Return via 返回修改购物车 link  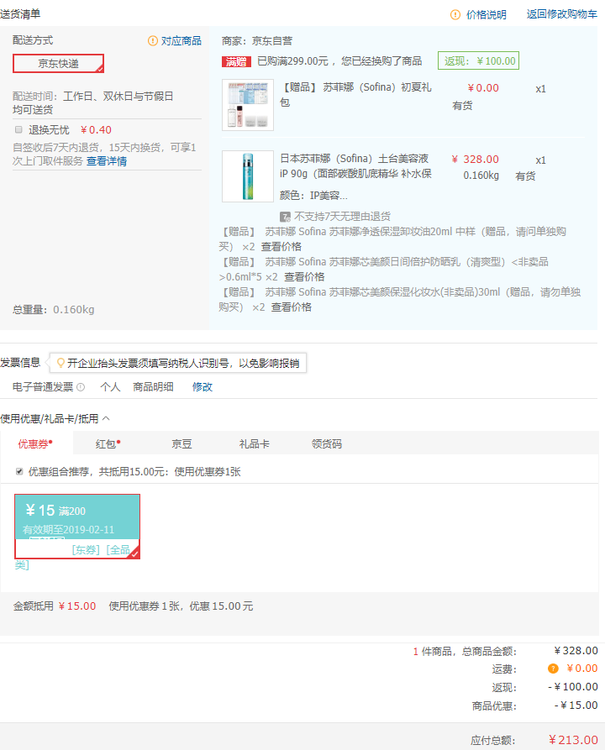[x=562, y=14]
